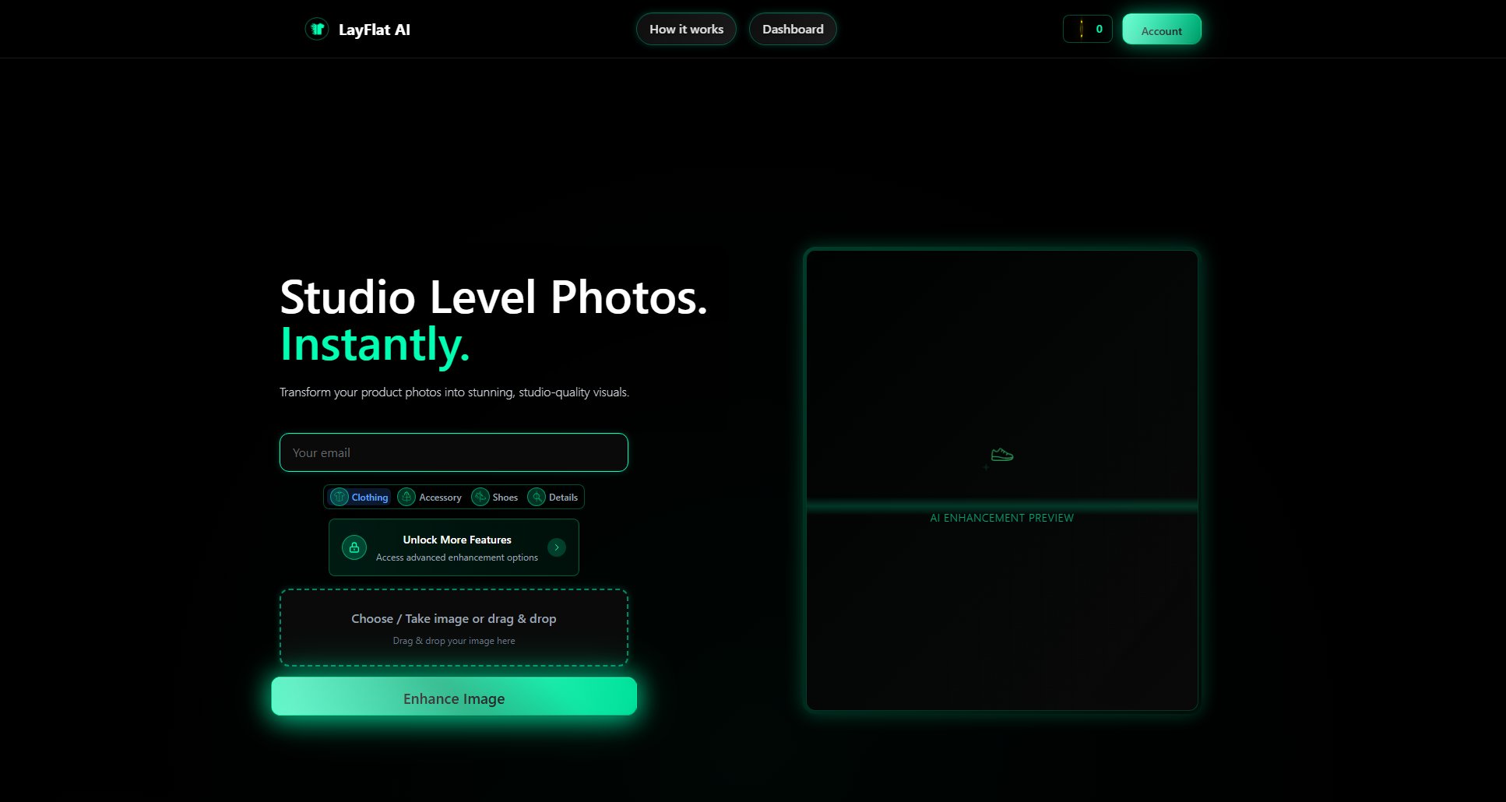Screen dimensions: 1506x802
Task: Click the email input field
Action: [x=454, y=452]
